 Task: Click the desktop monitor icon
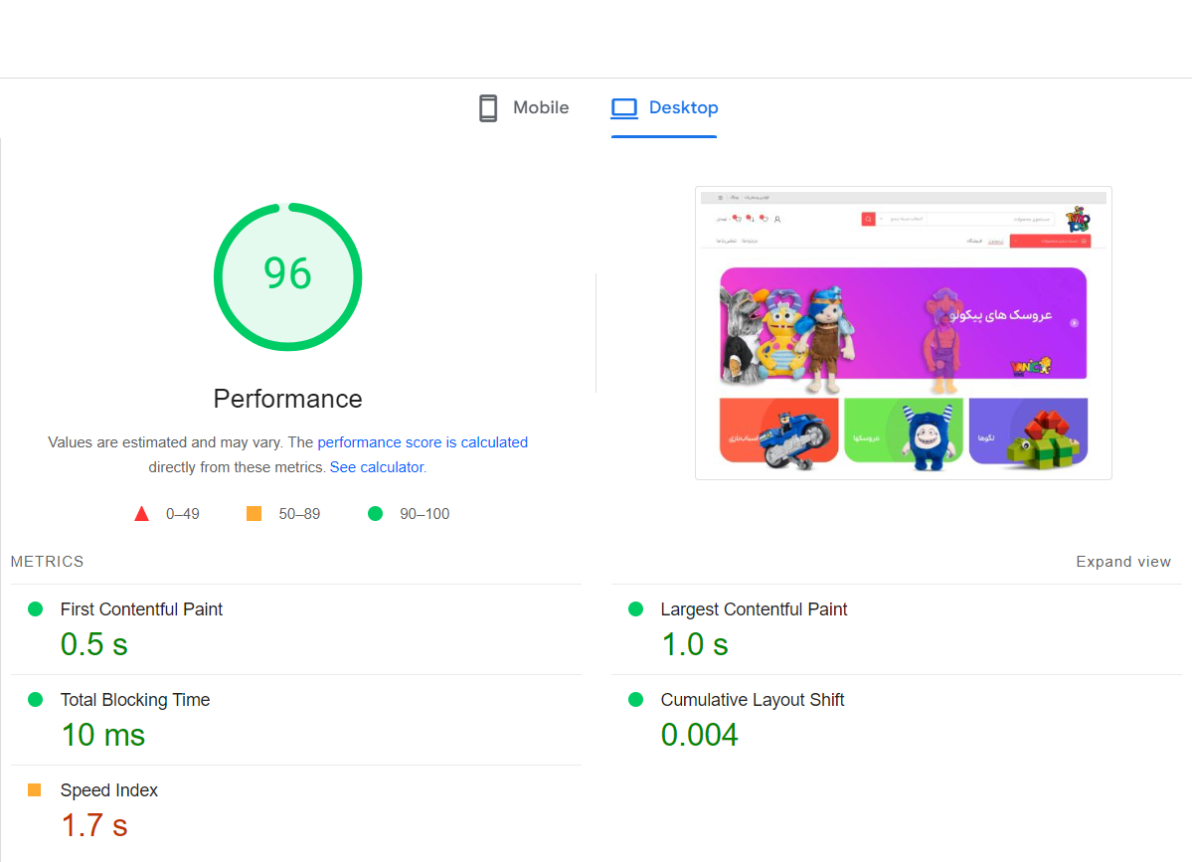624,108
